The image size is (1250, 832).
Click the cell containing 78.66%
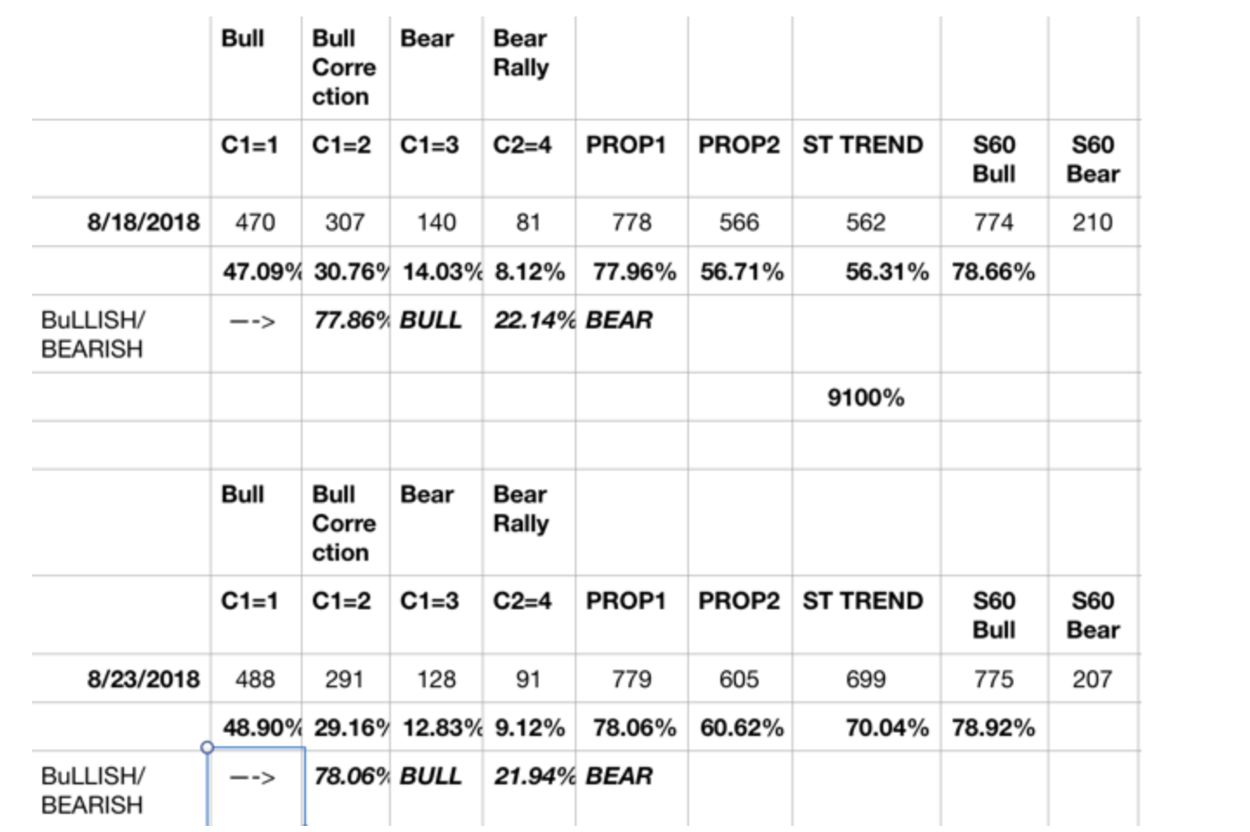click(993, 272)
